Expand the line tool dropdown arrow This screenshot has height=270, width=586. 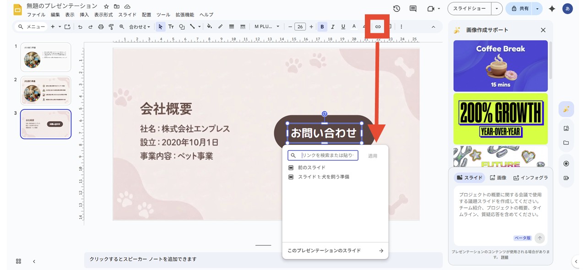[199, 27]
